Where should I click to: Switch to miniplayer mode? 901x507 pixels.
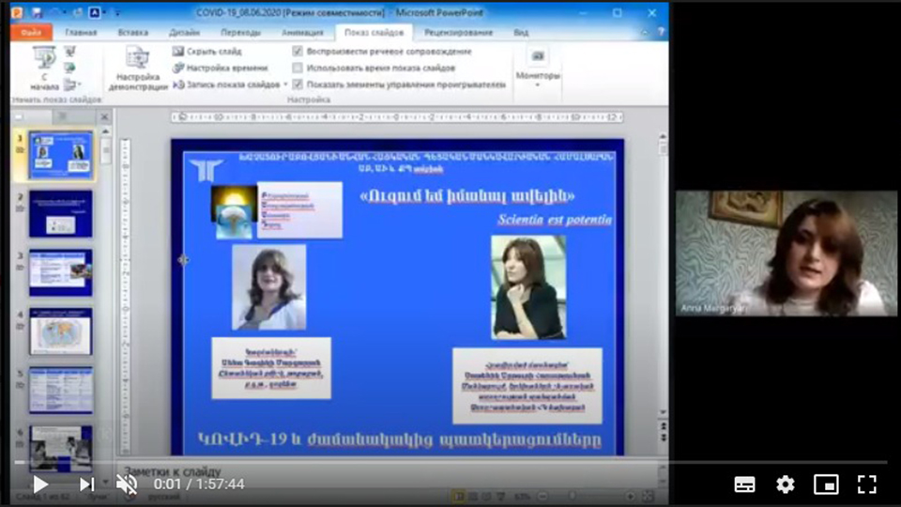pos(826,484)
